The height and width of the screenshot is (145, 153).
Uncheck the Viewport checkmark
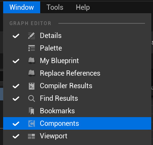pos(16,136)
